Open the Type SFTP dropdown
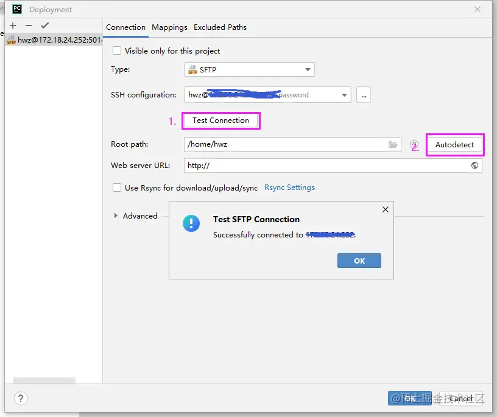 point(249,69)
